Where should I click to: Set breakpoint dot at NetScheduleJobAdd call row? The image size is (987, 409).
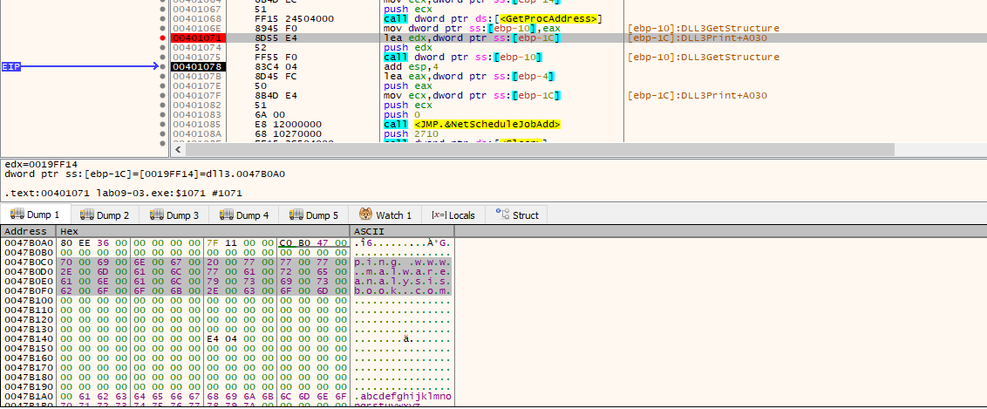[164, 124]
